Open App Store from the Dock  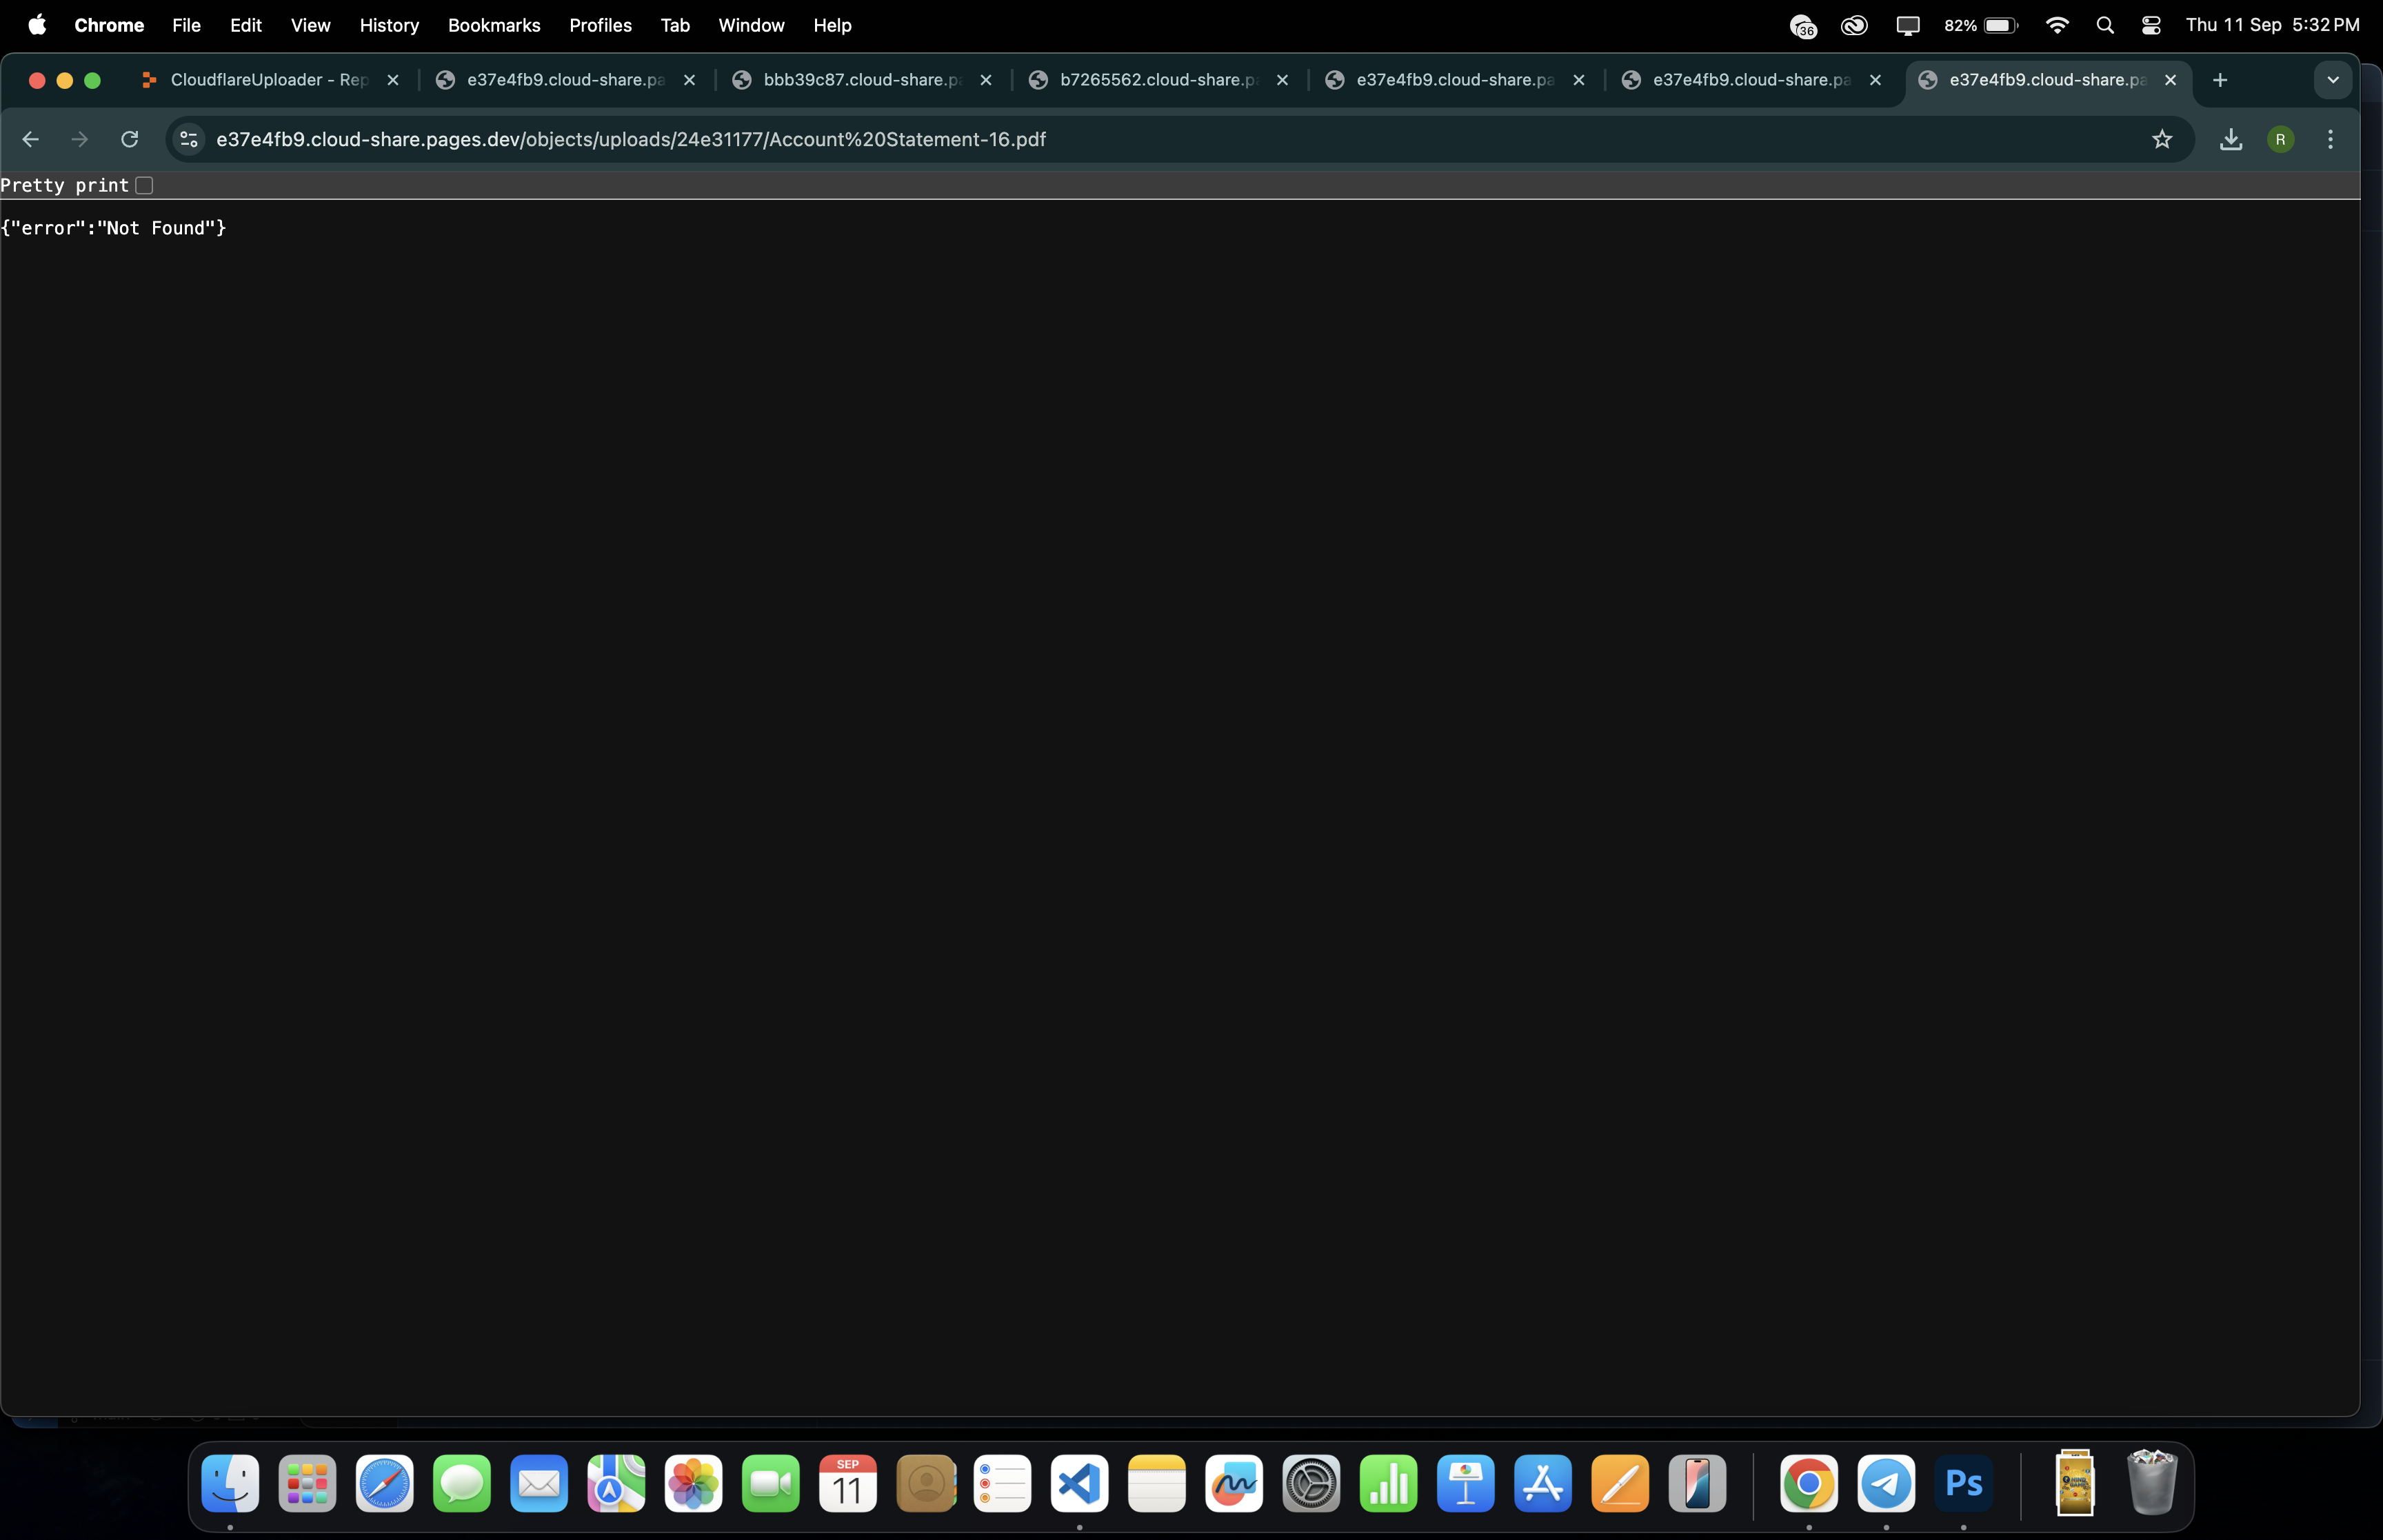click(x=1543, y=1483)
